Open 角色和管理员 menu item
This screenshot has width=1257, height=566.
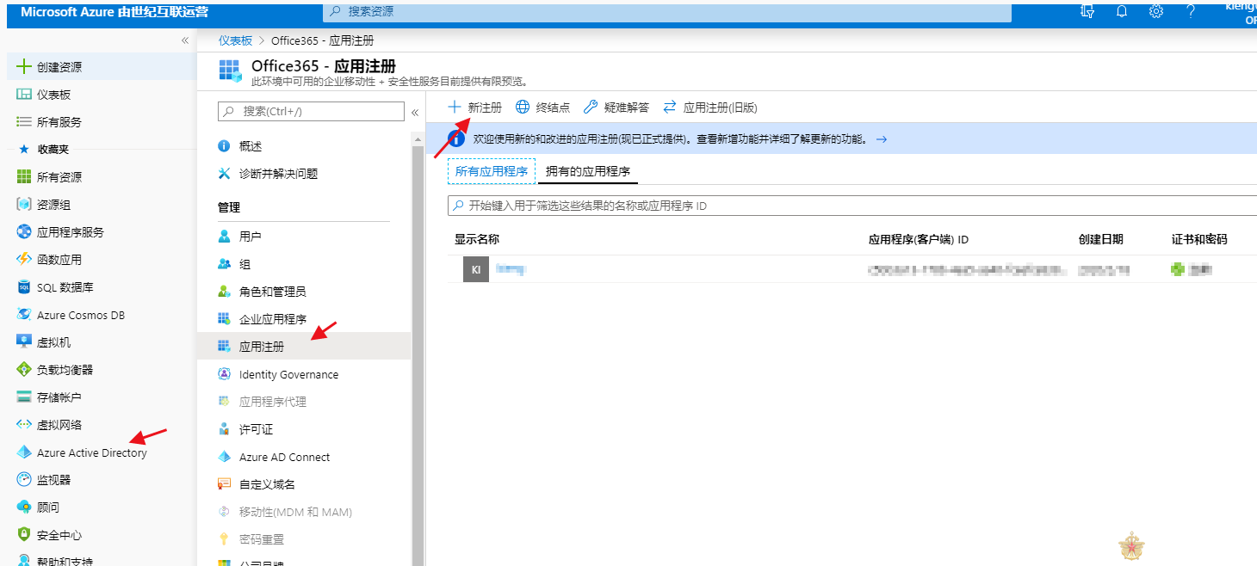click(x=272, y=292)
